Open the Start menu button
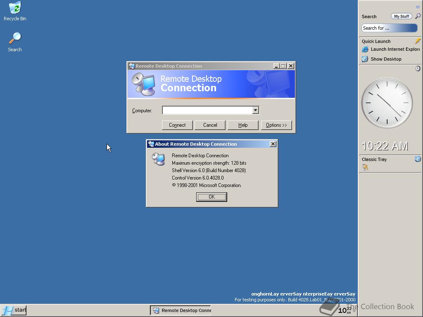 click(14, 310)
